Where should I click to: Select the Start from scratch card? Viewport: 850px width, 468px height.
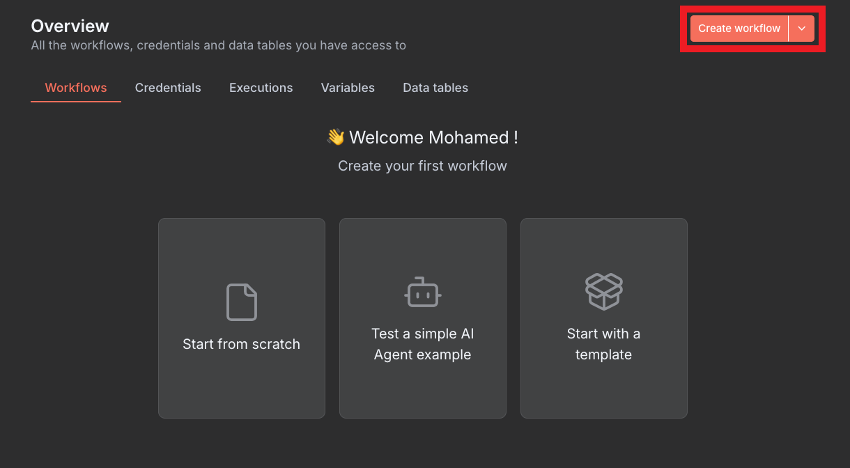click(241, 318)
